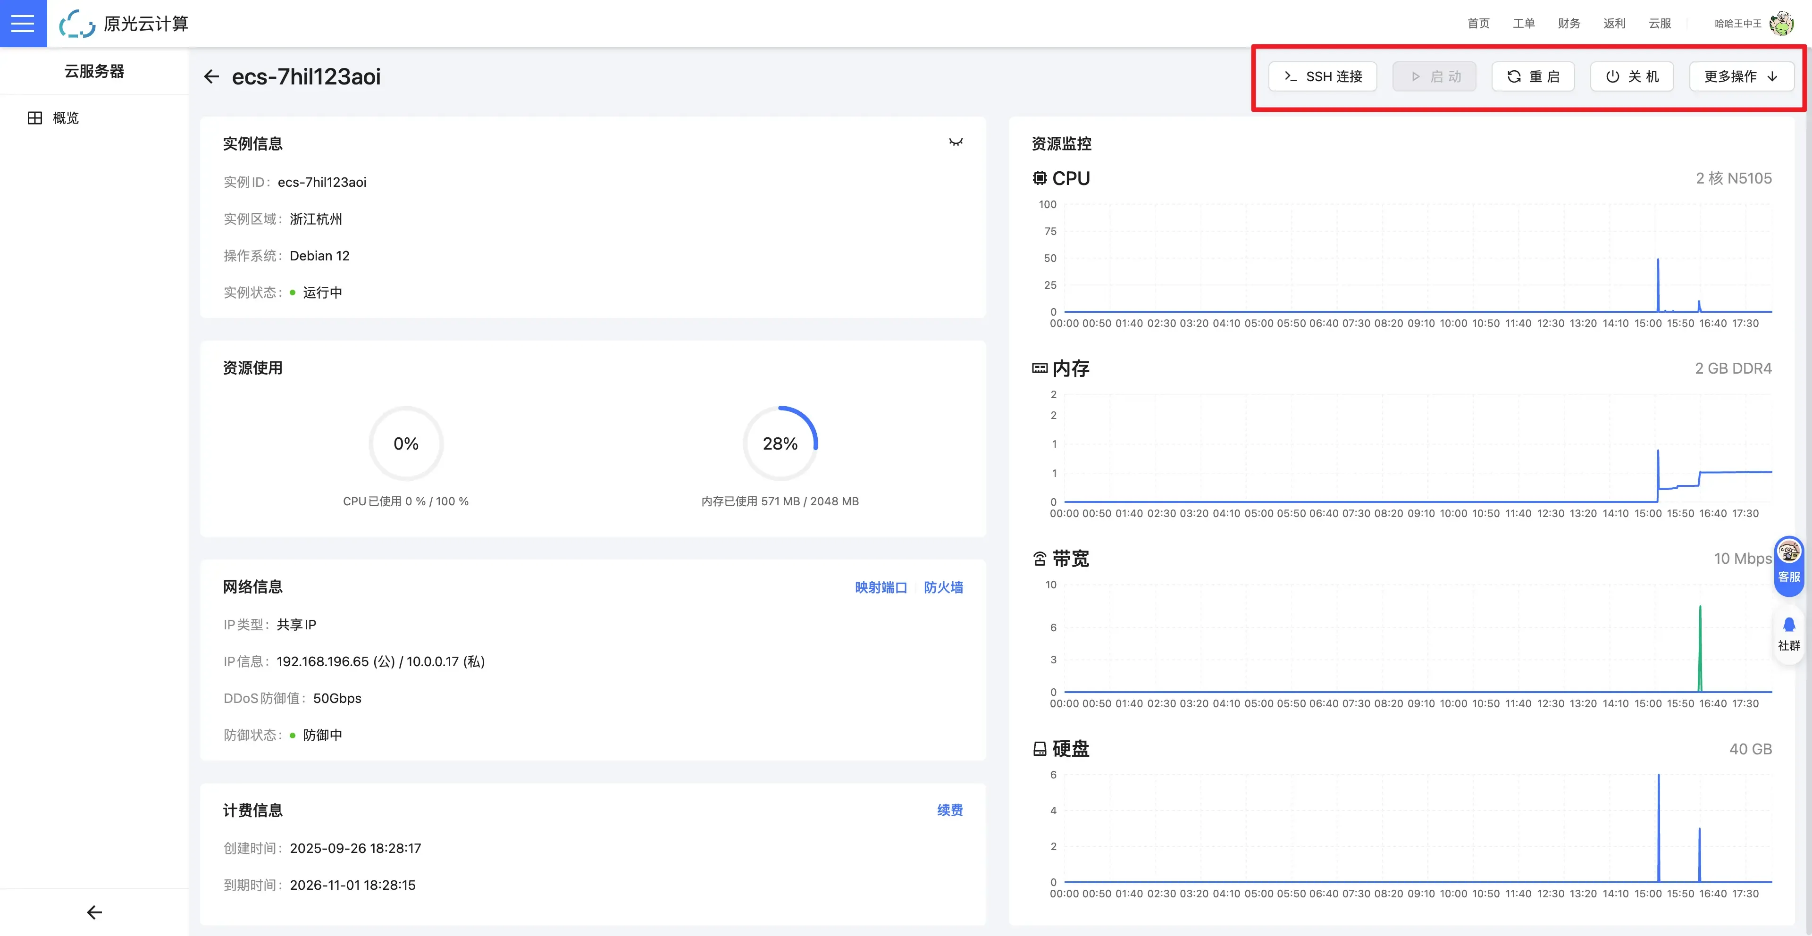Screen dimensions: 1812x936
Task: Open the hamburger menu in header
Action: [23, 23]
